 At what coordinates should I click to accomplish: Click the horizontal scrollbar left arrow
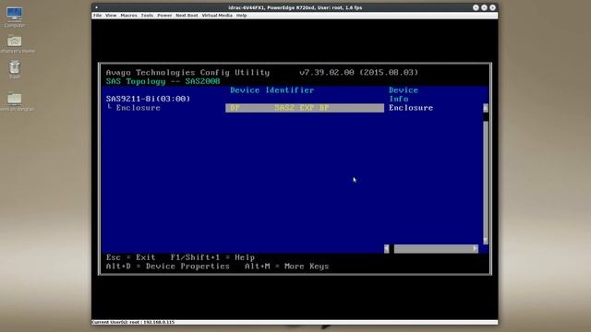coord(386,248)
